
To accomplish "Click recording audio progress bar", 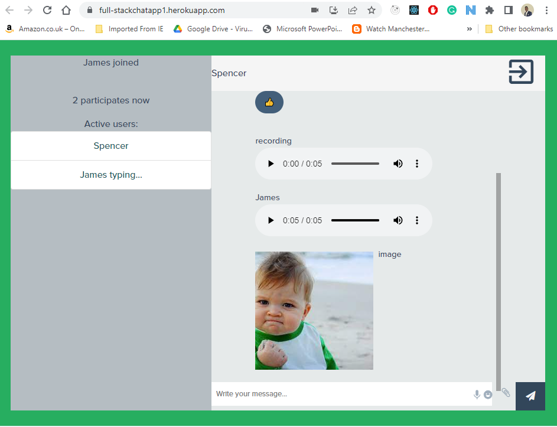I will 355,164.
